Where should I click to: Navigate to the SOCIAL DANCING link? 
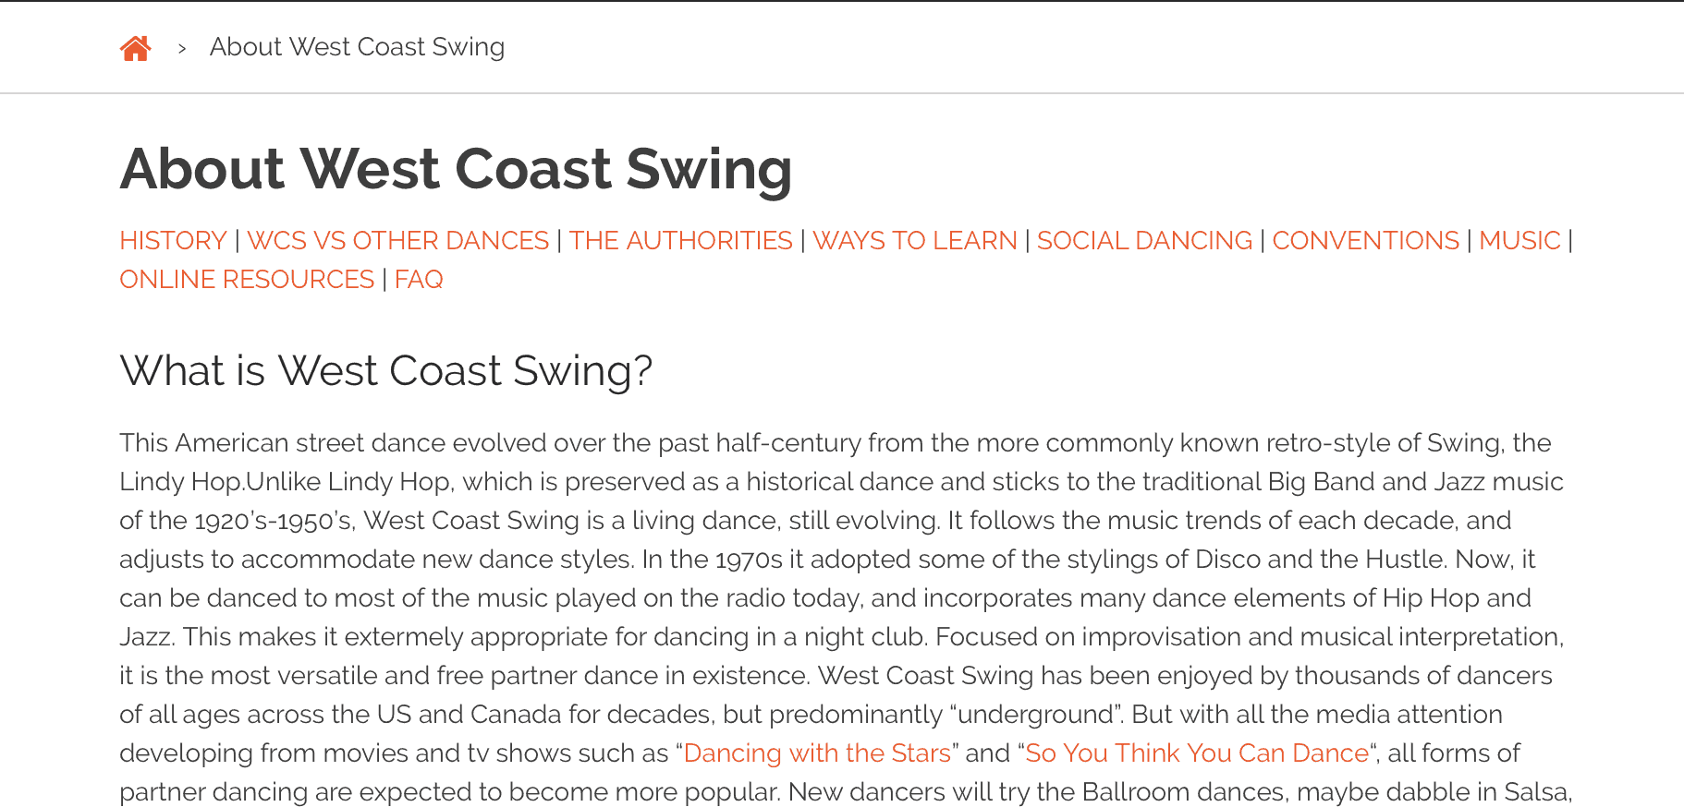(x=1144, y=240)
